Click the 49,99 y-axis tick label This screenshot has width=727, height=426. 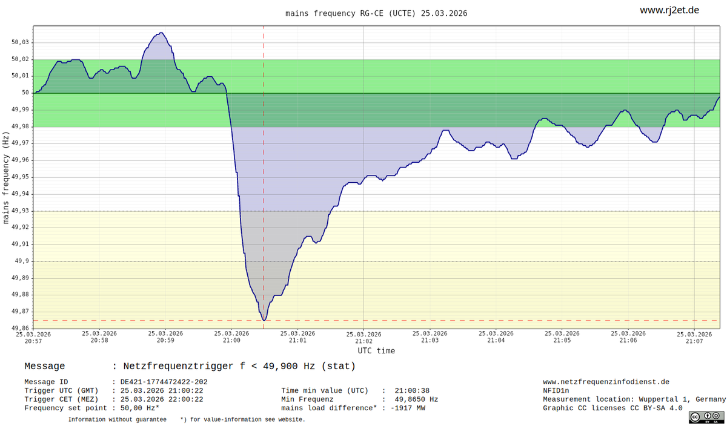click(20, 110)
